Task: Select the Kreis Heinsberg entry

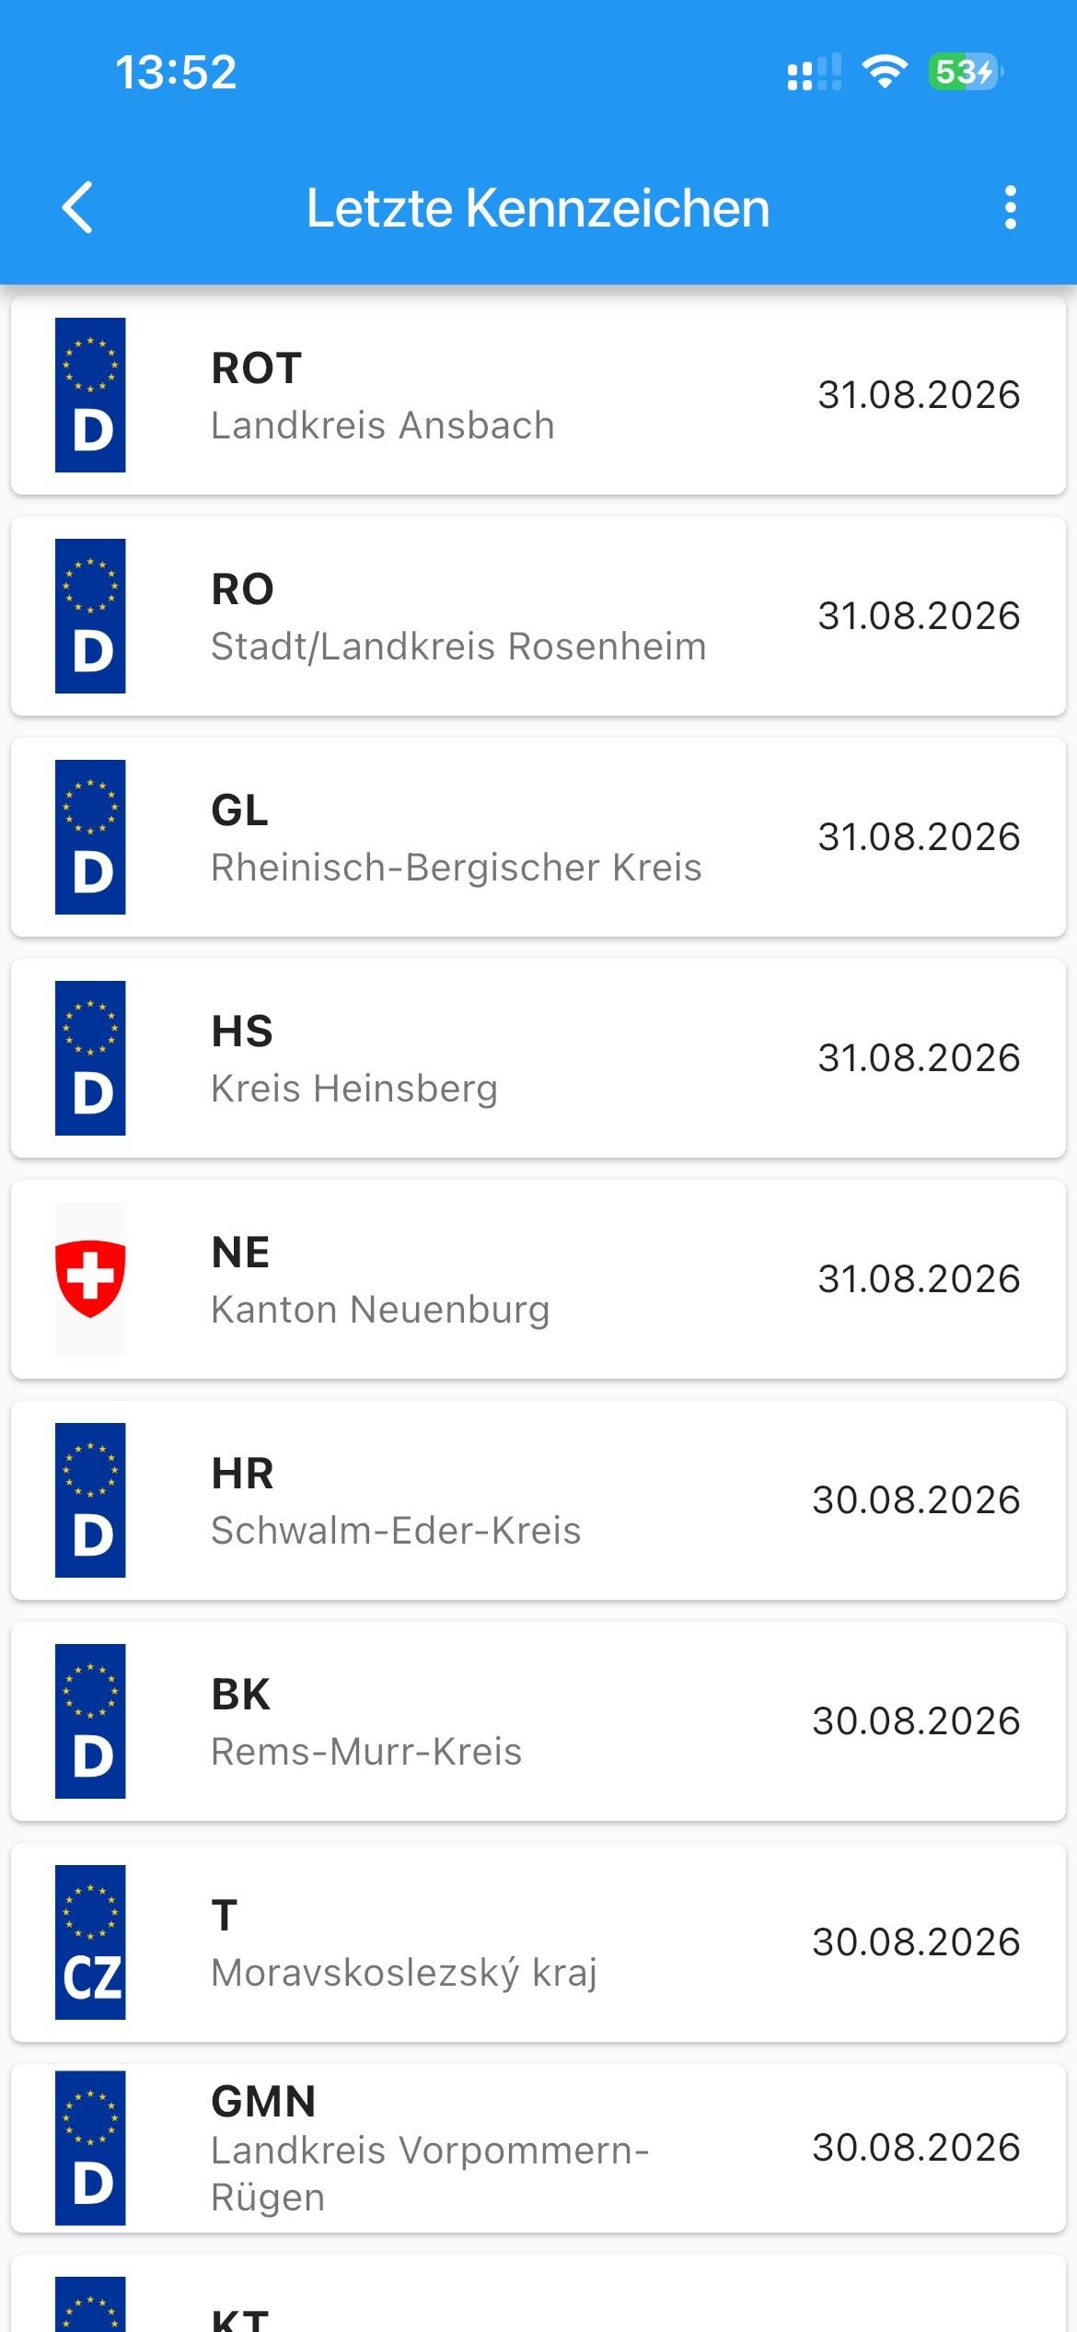Action: coord(538,1058)
